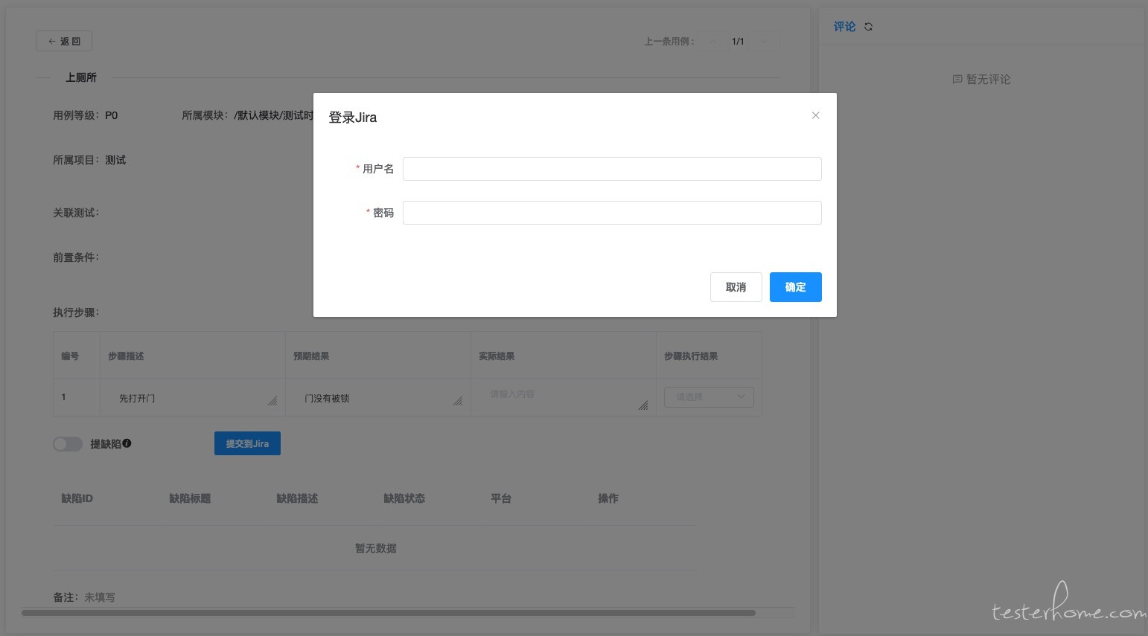Image resolution: width=1148 pixels, height=636 pixels.
Task: Click the 提交到Jira button
Action: (247, 443)
